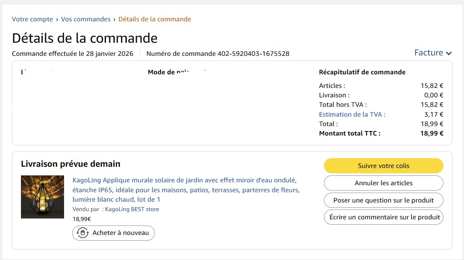Screen dimensions: 464x260
Task: Expand the Facture dropdown chevron
Action: coord(449,53)
